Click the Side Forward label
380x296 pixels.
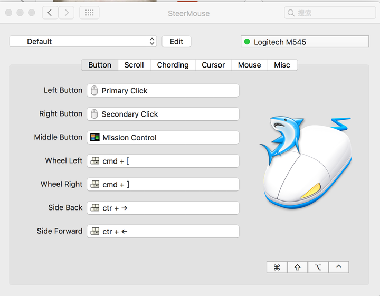click(60, 231)
